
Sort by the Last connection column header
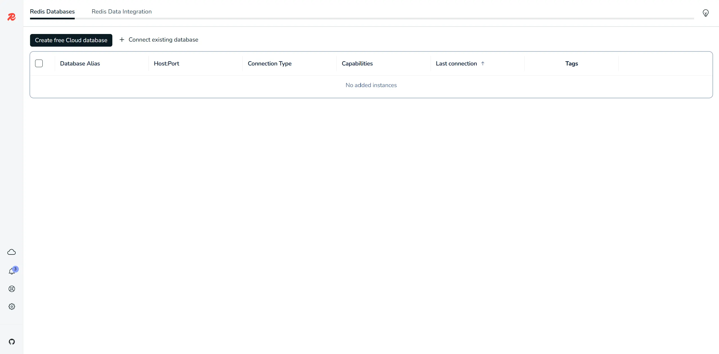click(456, 63)
